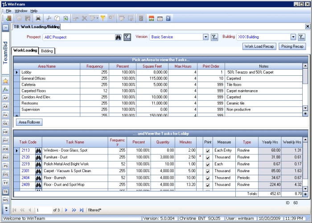
Task: Click the filter button next to Building dropdown
Action: (x=301, y=37)
